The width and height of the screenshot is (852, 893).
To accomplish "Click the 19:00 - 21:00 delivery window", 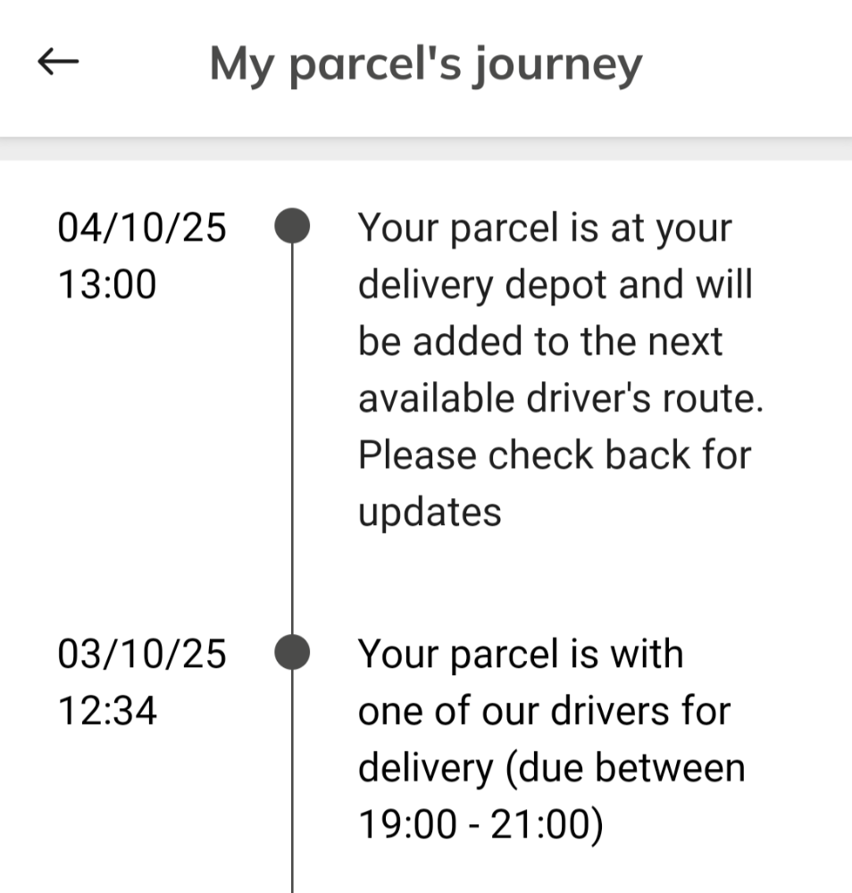I will click(480, 825).
